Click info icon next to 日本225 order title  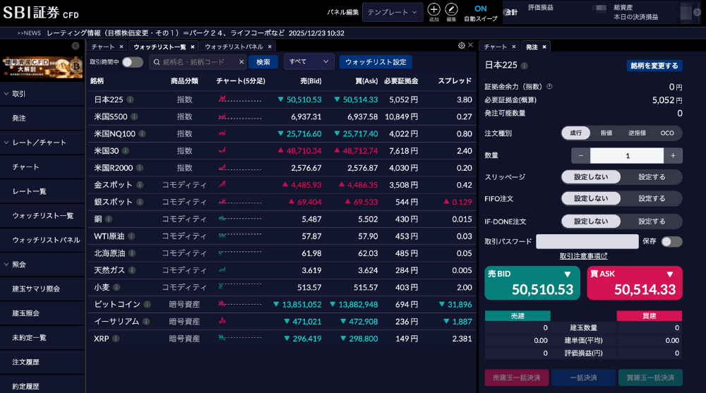[524, 66]
